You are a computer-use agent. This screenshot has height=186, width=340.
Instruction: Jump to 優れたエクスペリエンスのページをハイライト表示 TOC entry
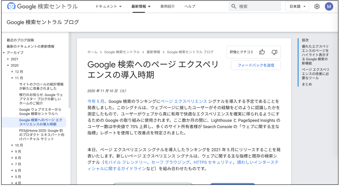point(315,55)
